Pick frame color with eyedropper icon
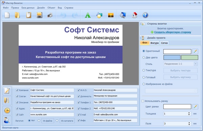 coord(195,107)
